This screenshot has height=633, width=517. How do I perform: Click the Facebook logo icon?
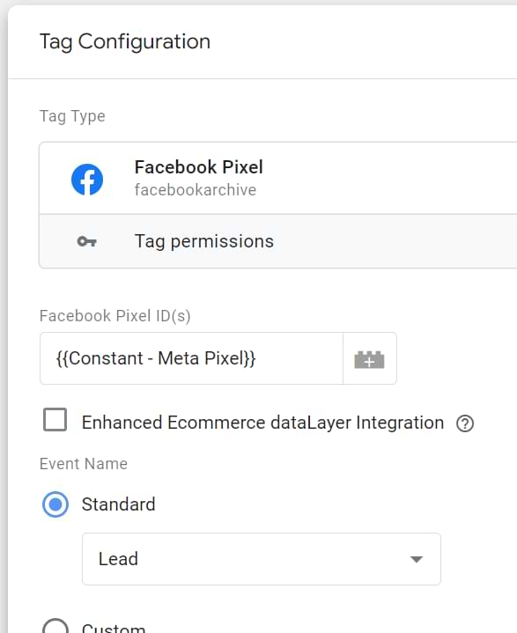[87, 180]
